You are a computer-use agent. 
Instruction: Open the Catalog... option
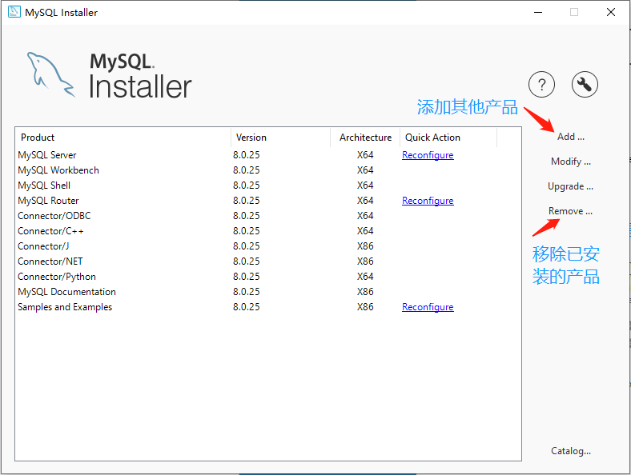pos(570,451)
